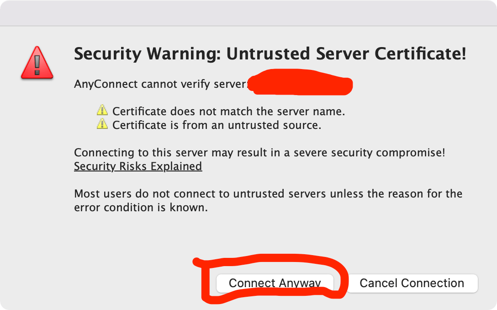
Task: Click the word "Connect" on the circled button
Action: [252, 283]
